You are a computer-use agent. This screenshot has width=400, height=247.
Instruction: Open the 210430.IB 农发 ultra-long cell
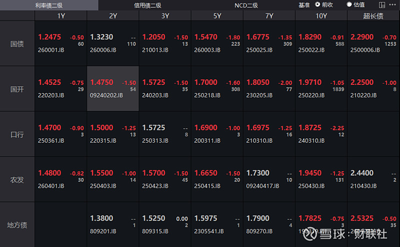coord(373,179)
